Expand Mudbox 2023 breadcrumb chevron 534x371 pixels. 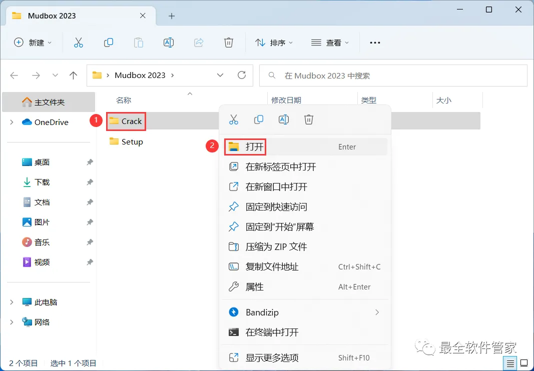coord(172,75)
